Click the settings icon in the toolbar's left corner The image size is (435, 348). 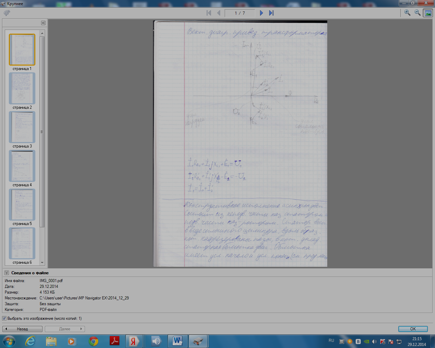(7, 13)
